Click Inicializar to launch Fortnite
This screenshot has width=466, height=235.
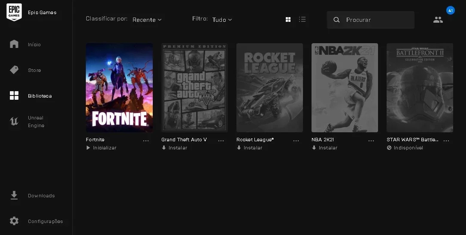[105, 148]
